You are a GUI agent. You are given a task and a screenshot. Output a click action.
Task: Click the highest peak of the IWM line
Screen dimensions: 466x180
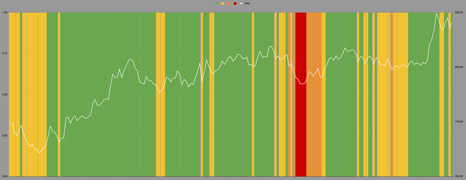436,13
